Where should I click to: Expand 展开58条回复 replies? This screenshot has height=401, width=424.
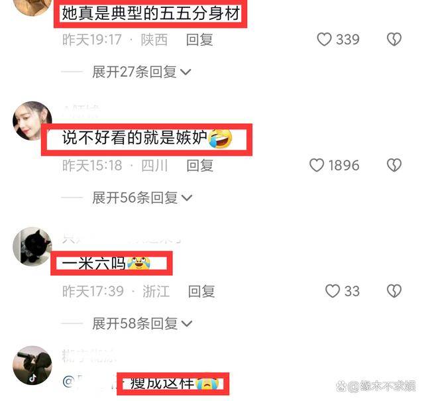coord(142,323)
